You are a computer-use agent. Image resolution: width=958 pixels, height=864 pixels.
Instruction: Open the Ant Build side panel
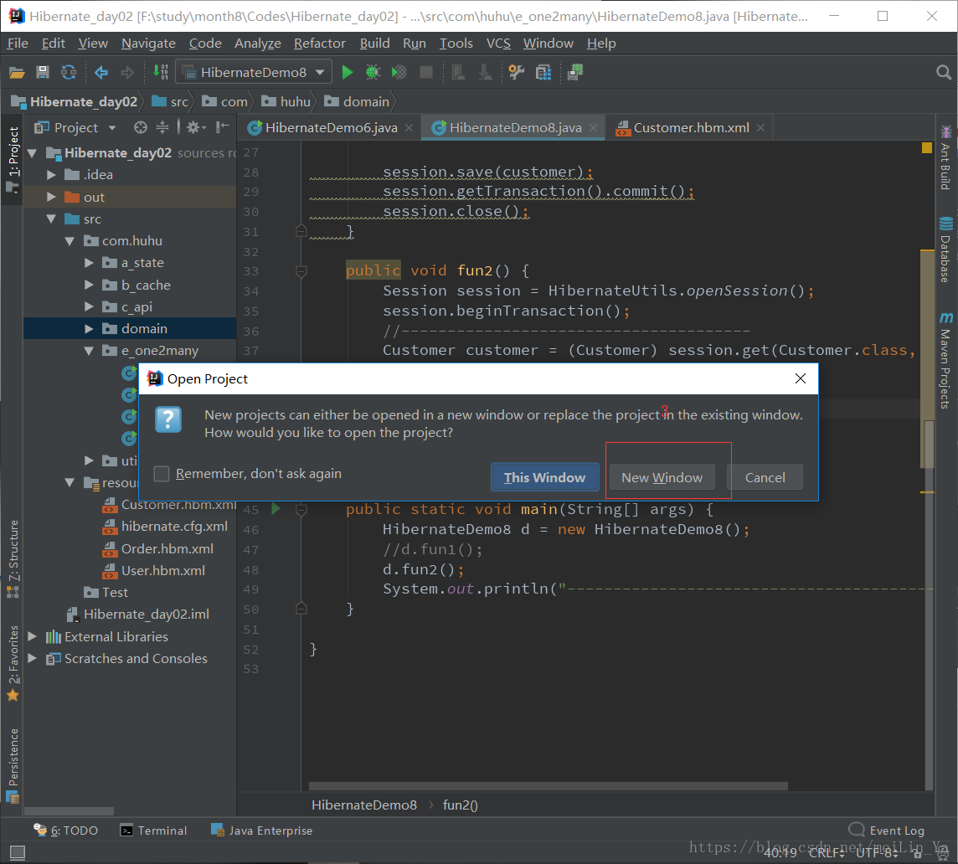[x=945, y=157]
